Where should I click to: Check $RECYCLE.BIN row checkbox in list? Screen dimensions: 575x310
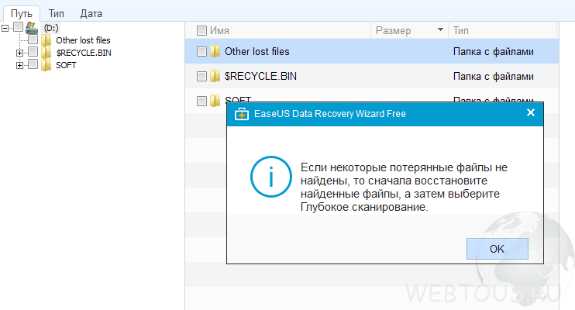[201, 76]
